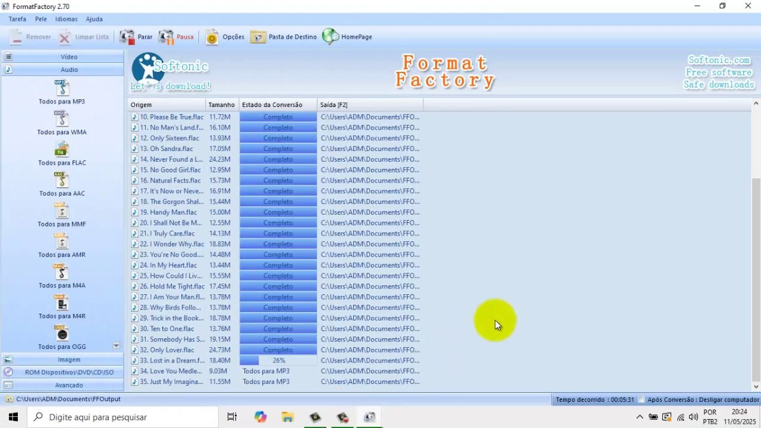Select row 13. Oh Sandra.flac
Image resolution: width=761 pixels, height=428 pixels.
point(276,149)
